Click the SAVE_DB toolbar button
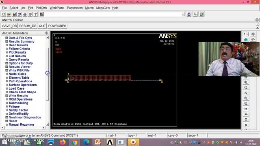This screenshot has width=260, height=146. tap(9, 26)
